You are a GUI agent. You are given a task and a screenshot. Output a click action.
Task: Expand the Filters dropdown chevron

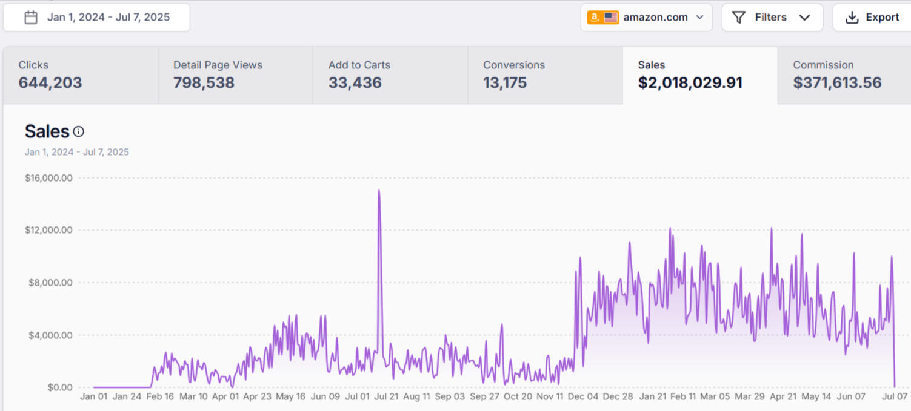point(805,18)
